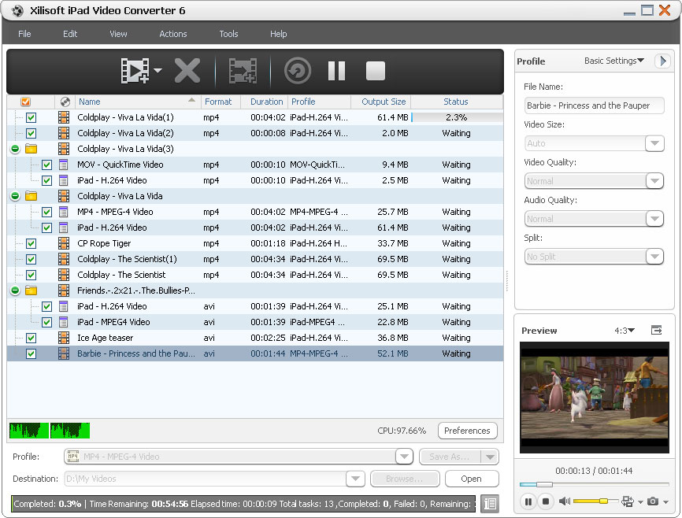Click film icon of CP Rope Tiger row

click(64, 243)
